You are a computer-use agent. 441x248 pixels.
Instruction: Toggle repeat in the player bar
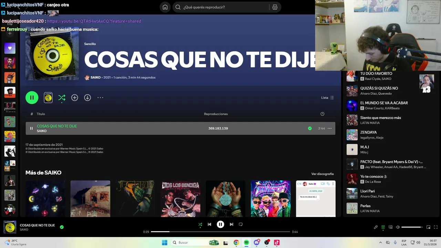tap(241, 224)
